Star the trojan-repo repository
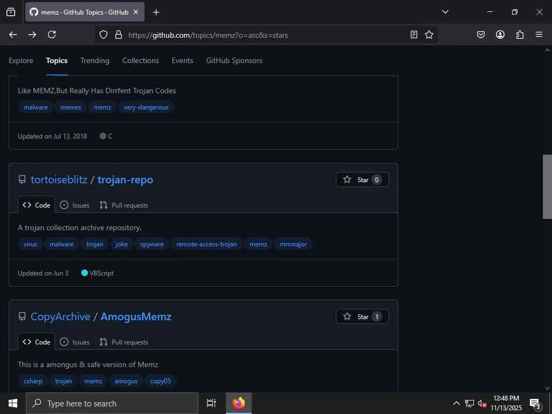The image size is (552, 414). pyautogui.click(x=362, y=180)
